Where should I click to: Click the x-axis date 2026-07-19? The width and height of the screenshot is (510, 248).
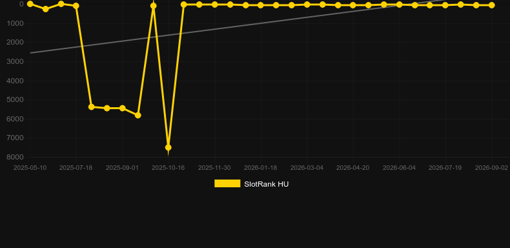coord(445,168)
